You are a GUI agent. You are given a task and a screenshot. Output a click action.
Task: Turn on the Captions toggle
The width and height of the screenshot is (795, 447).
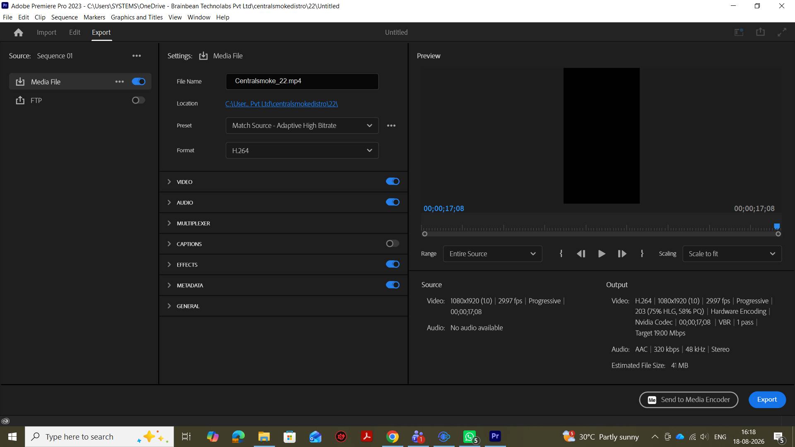point(393,243)
